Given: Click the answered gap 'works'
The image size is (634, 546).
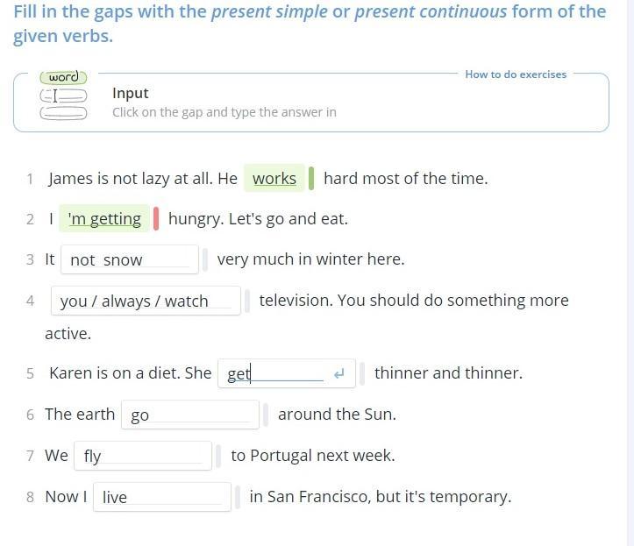Looking at the screenshot, I should (274, 178).
